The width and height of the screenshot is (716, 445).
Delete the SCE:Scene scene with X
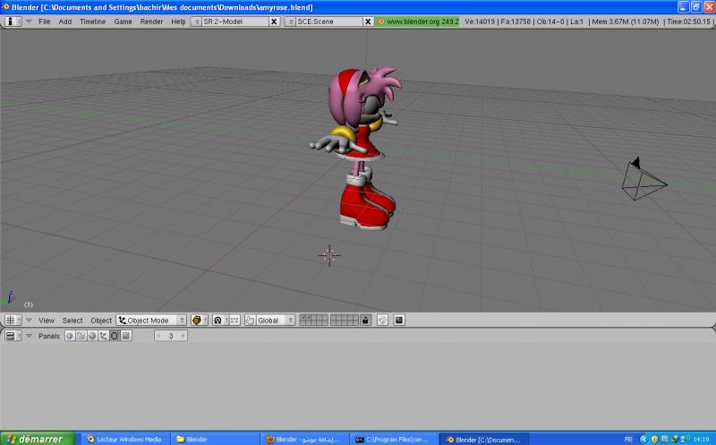[368, 21]
